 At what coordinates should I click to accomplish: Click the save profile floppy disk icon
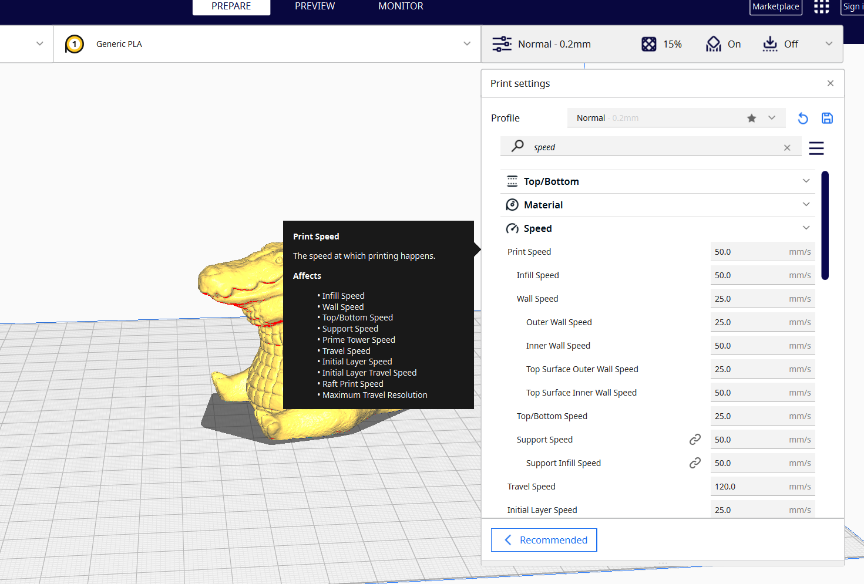(x=827, y=118)
